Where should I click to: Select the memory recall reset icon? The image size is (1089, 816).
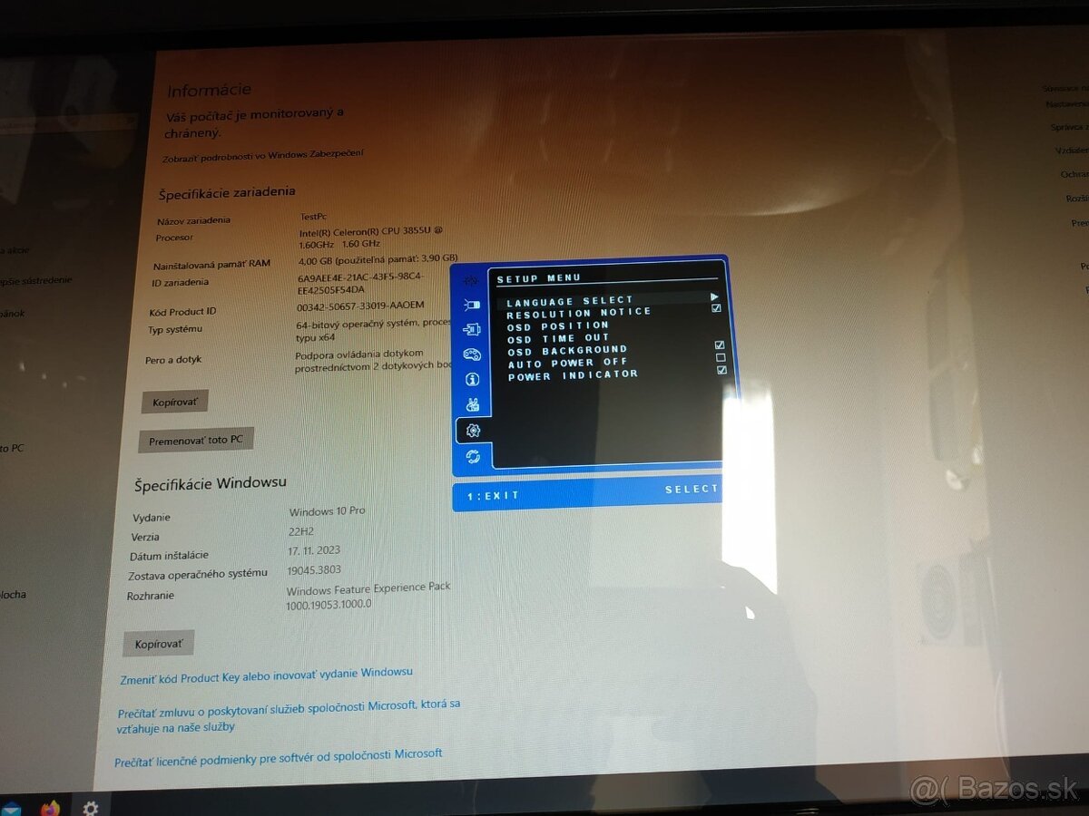(x=473, y=453)
